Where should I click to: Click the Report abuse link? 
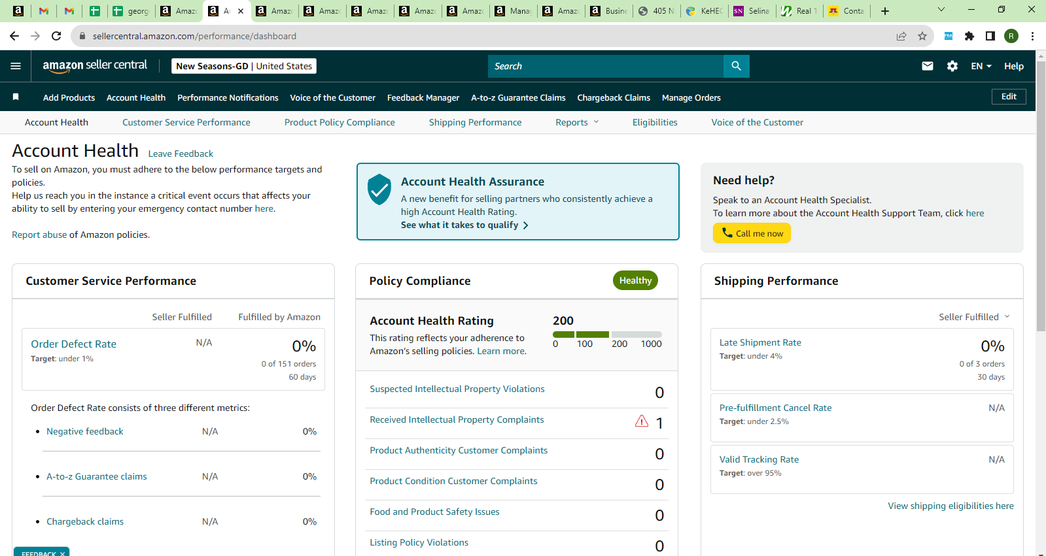[39, 235]
